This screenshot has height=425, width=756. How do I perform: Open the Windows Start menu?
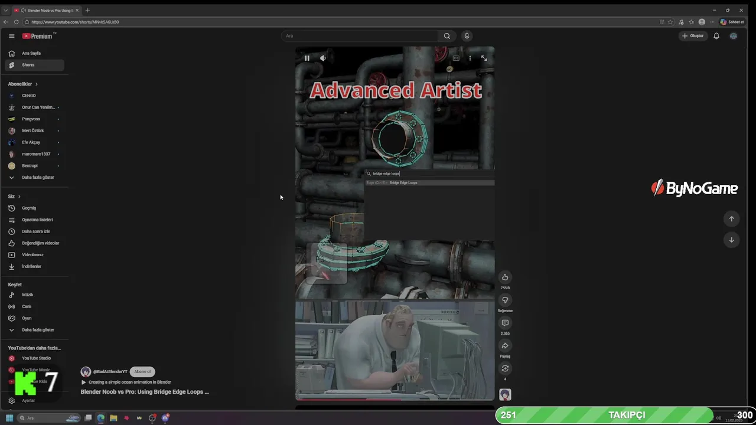click(x=9, y=418)
